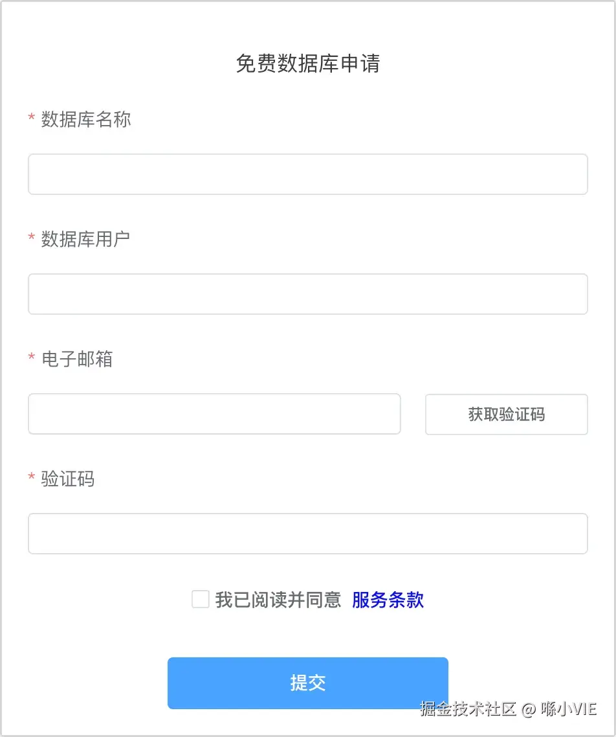Click the required asterisk before 验证码 label
The image size is (616, 737).
31,479
